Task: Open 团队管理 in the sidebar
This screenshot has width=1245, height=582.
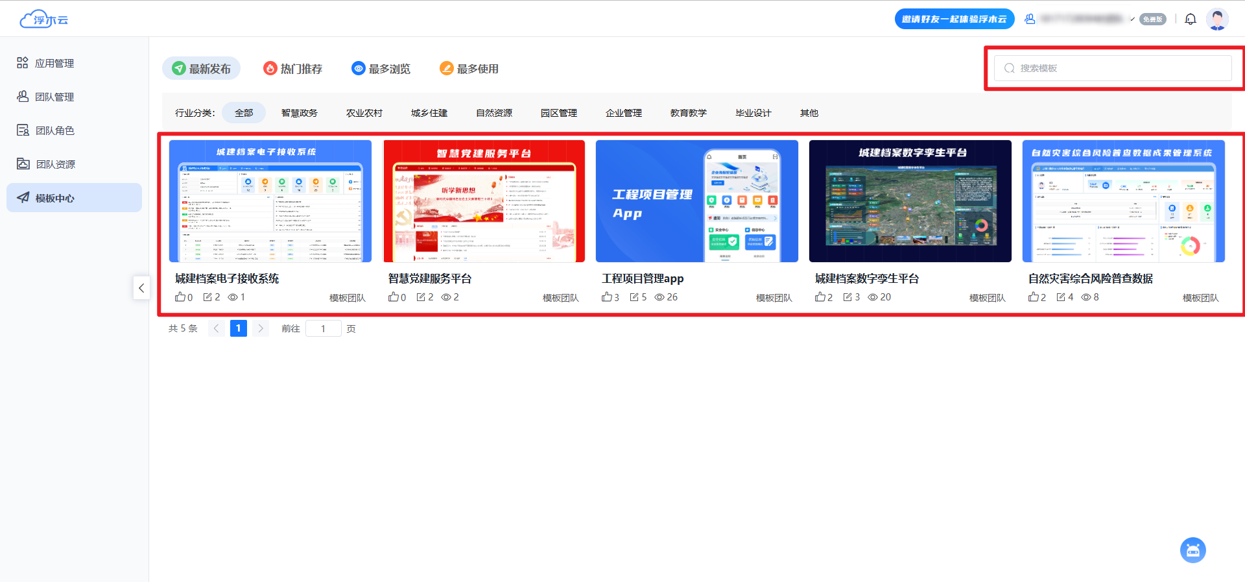Action: 54,97
